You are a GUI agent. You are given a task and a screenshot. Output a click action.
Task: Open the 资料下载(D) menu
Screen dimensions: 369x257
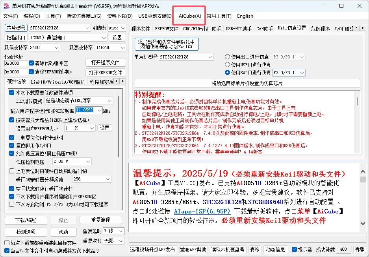120,16
